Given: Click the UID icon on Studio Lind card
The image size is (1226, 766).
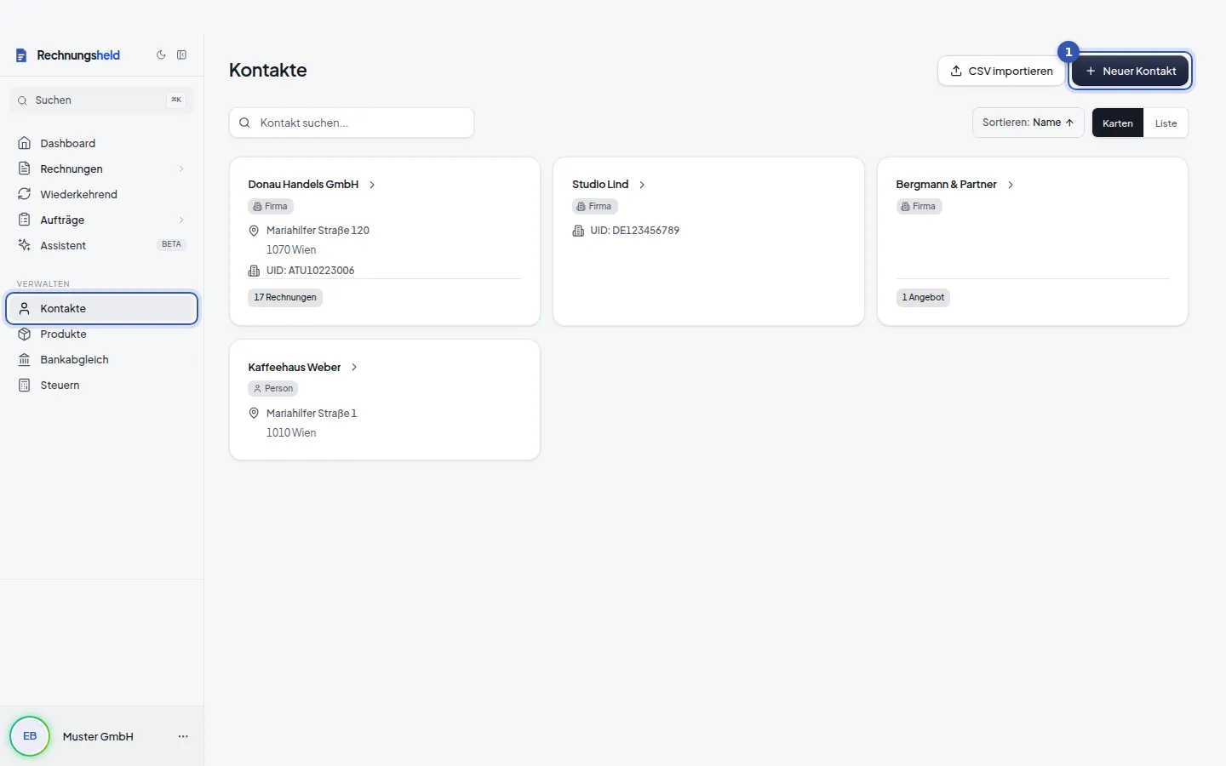Looking at the screenshot, I should (x=578, y=231).
